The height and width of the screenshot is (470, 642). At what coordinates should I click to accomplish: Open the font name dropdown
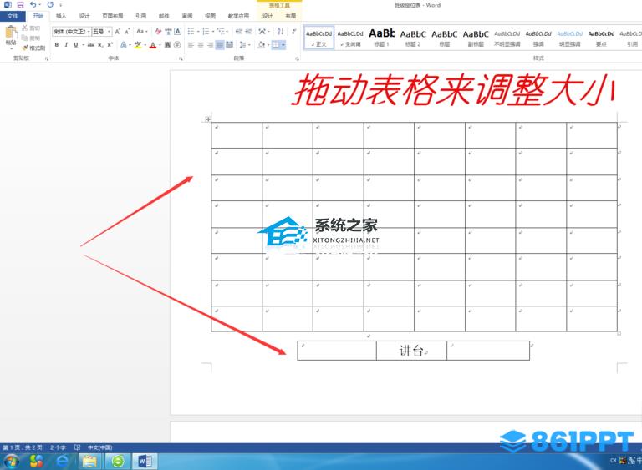click(89, 32)
